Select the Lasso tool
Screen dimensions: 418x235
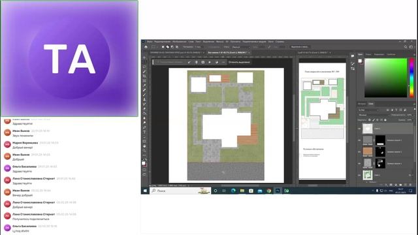pyautogui.click(x=144, y=67)
